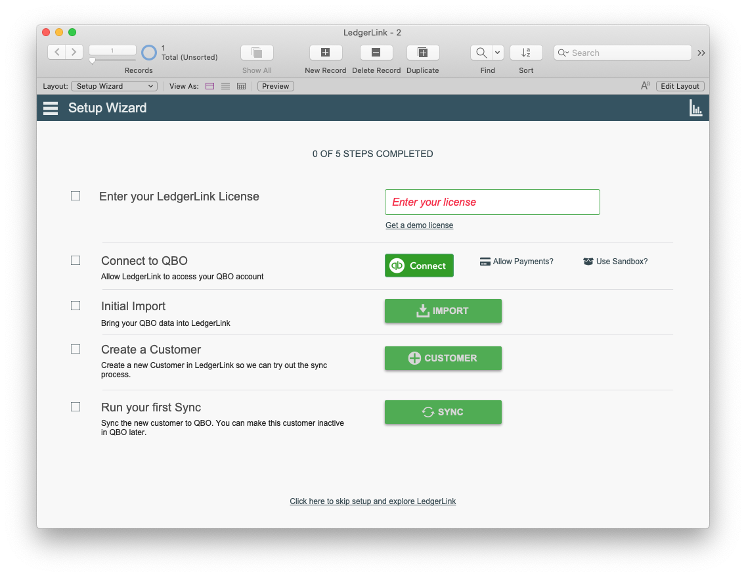
Task: Expand the toolbar overflow chevrons
Action: 701,53
